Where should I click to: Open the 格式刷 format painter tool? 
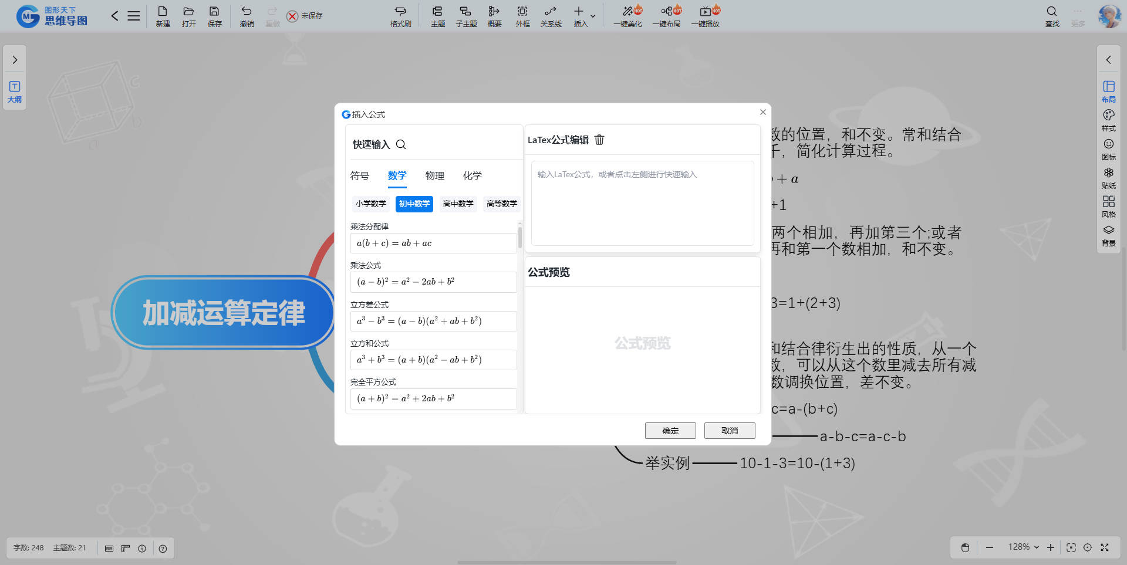(x=400, y=16)
